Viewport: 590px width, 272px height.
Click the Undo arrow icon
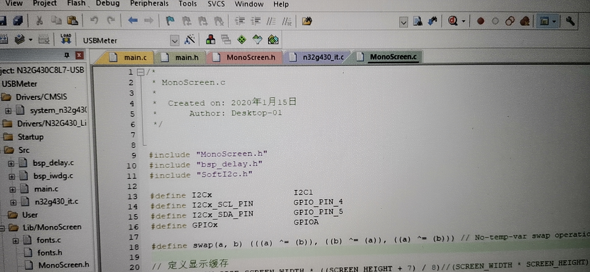94,20
